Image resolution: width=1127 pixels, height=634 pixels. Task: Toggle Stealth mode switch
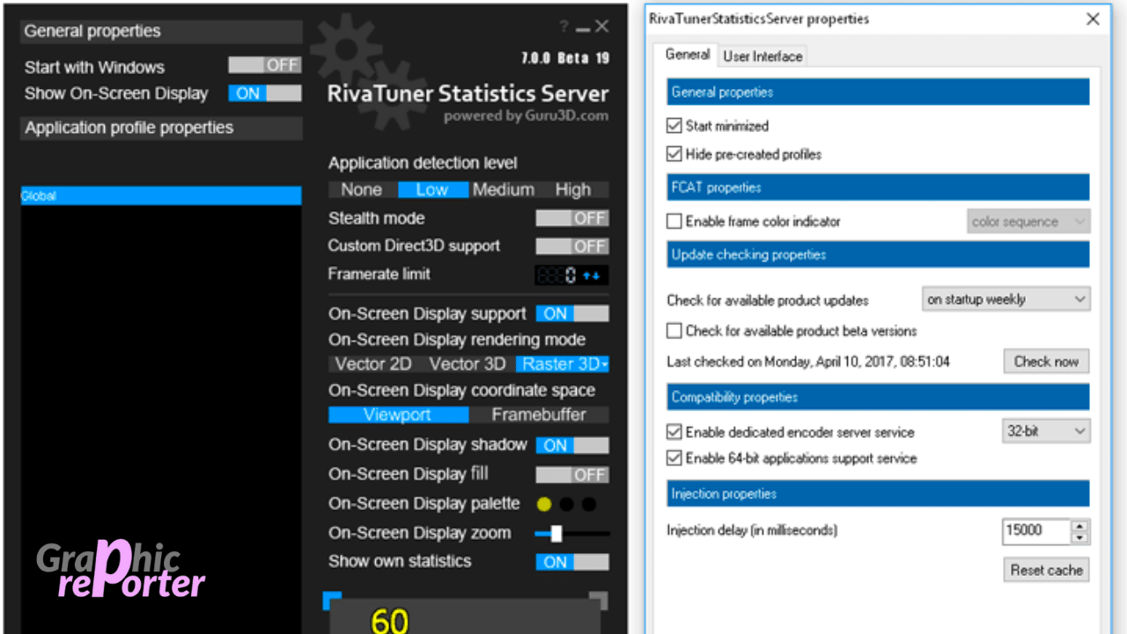tap(572, 217)
